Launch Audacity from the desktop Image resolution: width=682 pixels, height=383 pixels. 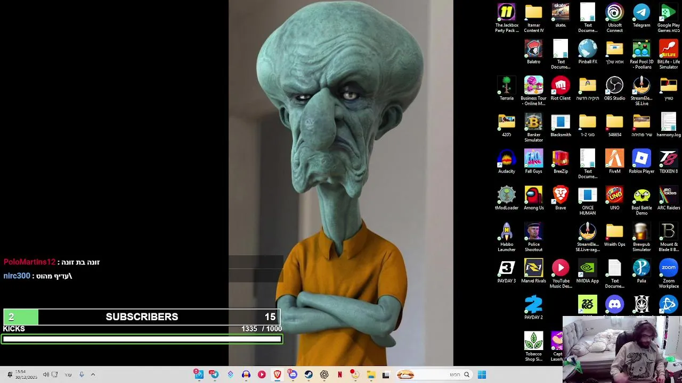507,162
